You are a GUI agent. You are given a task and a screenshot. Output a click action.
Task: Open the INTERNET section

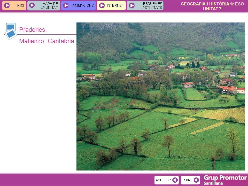111,5
